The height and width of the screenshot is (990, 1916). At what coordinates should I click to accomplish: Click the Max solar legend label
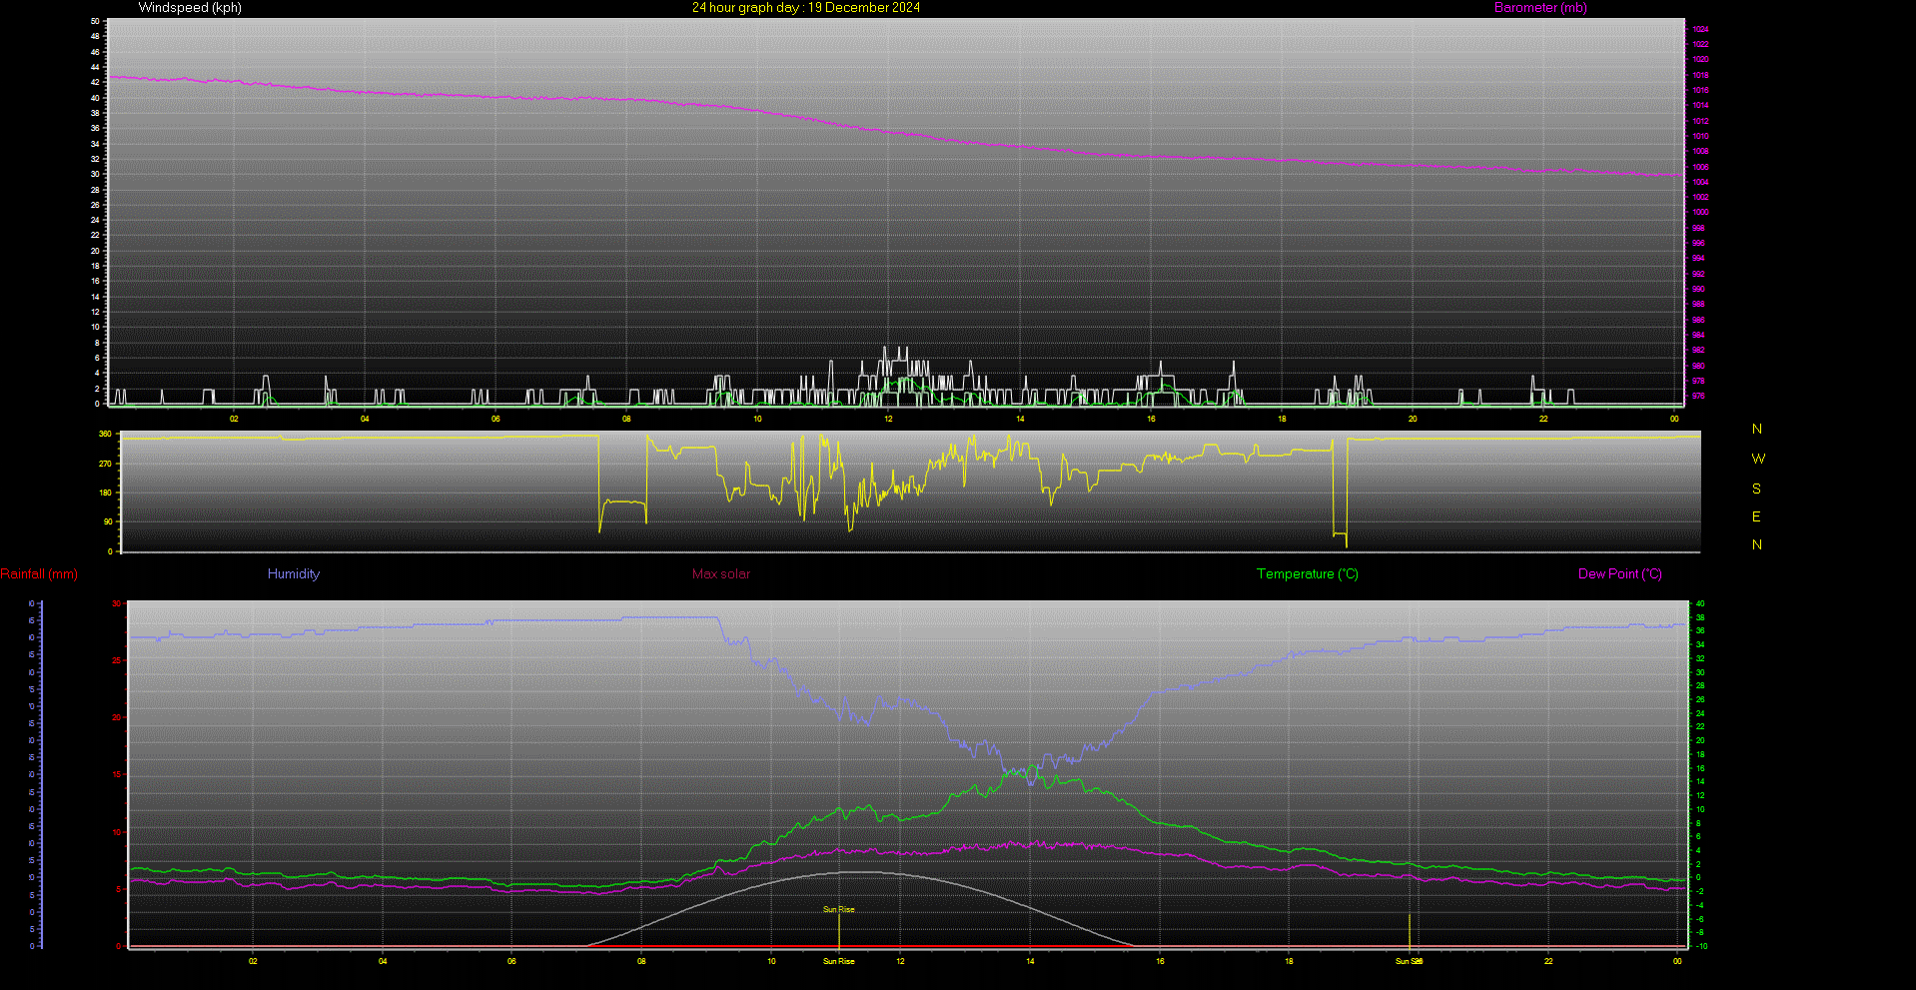tap(721, 574)
